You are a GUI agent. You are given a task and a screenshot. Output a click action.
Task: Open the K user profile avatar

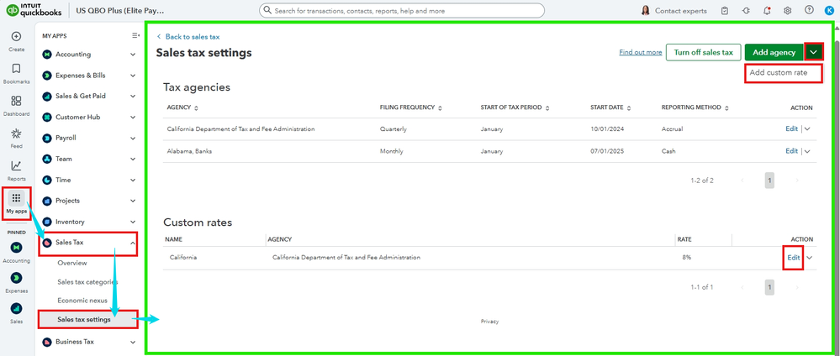[829, 11]
